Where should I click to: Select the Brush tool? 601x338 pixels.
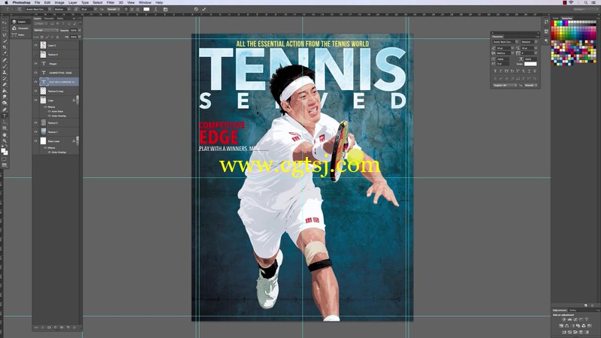pyautogui.click(x=5, y=66)
